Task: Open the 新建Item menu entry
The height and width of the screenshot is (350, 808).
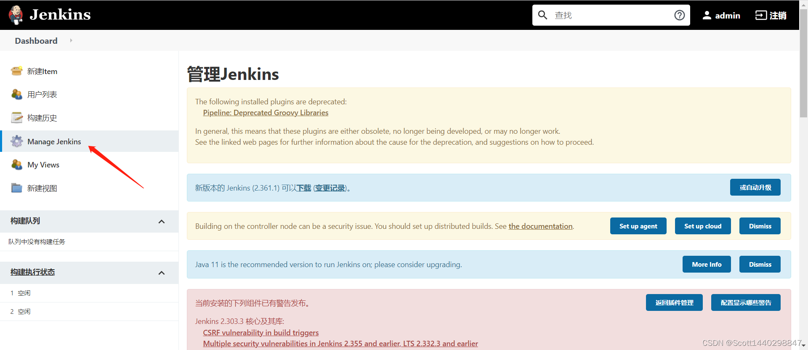Action: (x=42, y=72)
